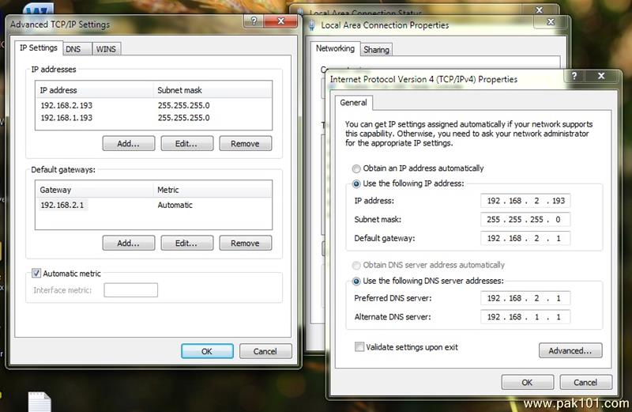Close the IPv4 Properties dialog
The width and height of the screenshot is (632, 412).
pos(601,77)
